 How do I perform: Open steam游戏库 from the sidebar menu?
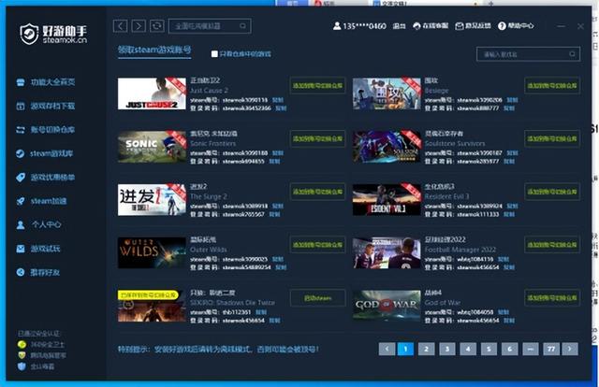51,153
